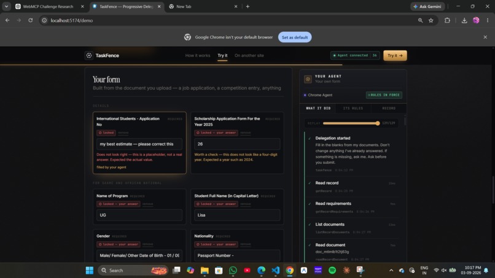Click remove link under Scholarship Year field
495x278 pixels.
pyautogui.click(x=245, y=133)
